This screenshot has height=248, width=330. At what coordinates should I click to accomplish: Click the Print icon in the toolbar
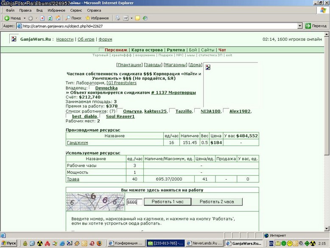tap(118, 18)
